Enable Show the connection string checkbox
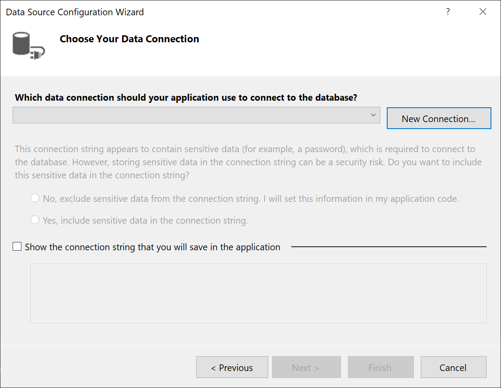 coord(17,247)
